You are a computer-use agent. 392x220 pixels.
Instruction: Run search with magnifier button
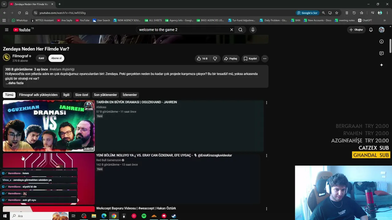coord(240,30)
